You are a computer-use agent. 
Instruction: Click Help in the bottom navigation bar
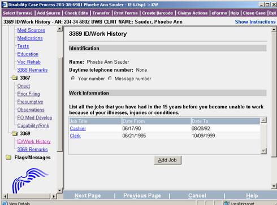(252, 195)
